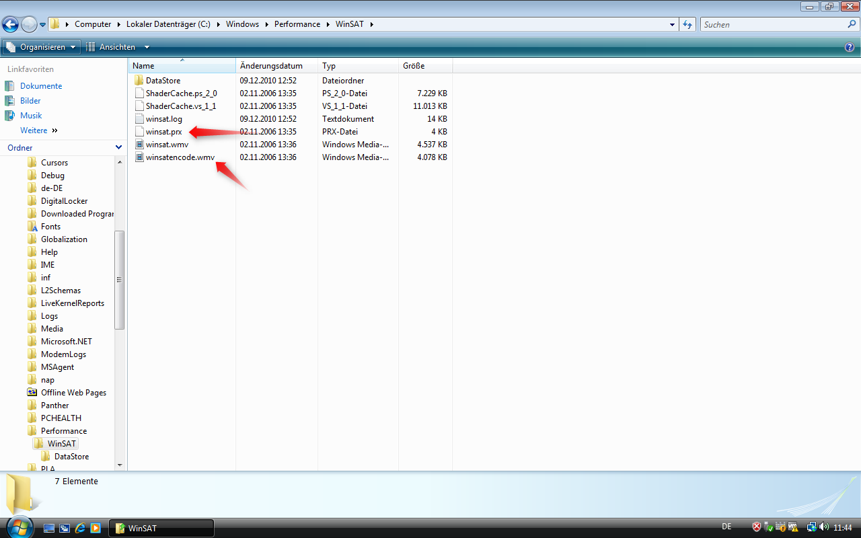Sort files by the Größe column header
Image resolution: width=861 pixels, height=538 pixels.
point(412,65)
